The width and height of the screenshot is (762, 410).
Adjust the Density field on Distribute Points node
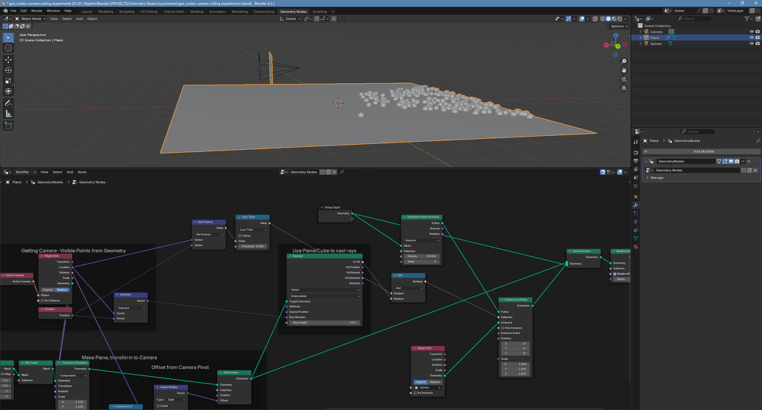(x=422, y=256)
